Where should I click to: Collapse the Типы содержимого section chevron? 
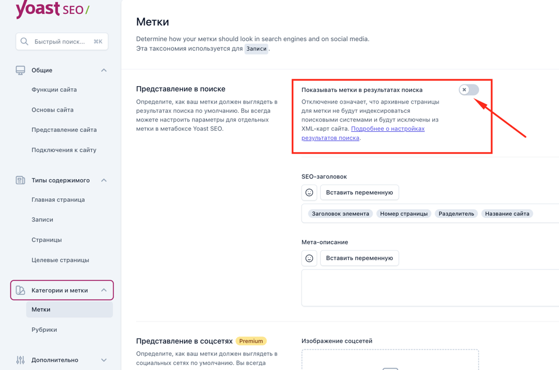click(x=104, y=180)
